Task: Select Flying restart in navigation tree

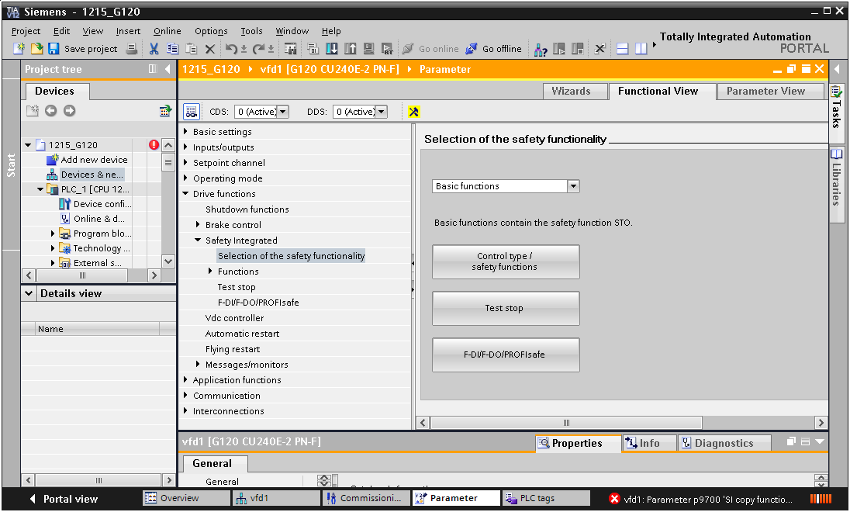Action: click(232, 349)
